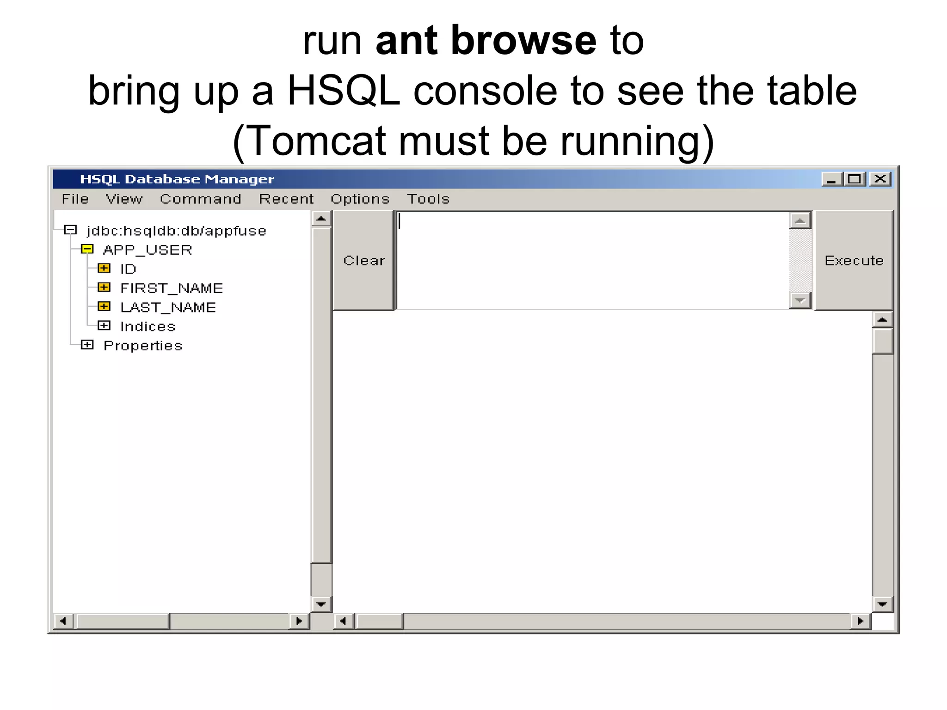Screen dimensions: 947x710
Task: Expand the FIRST_NAME column icon
Action: (104, 288)
